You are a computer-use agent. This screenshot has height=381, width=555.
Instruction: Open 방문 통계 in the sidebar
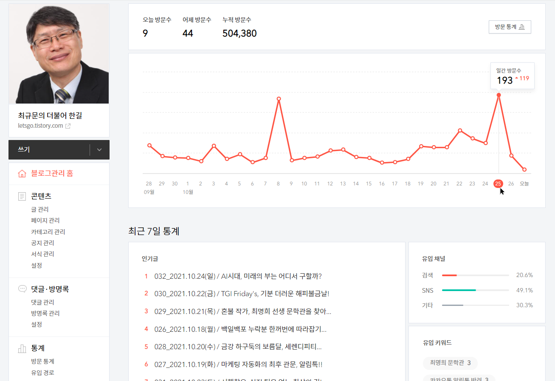pos(42,361)
